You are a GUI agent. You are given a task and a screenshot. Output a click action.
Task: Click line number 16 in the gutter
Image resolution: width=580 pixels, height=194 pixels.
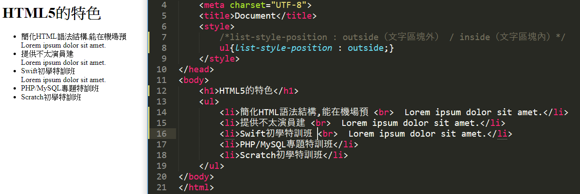click(161, 134)
